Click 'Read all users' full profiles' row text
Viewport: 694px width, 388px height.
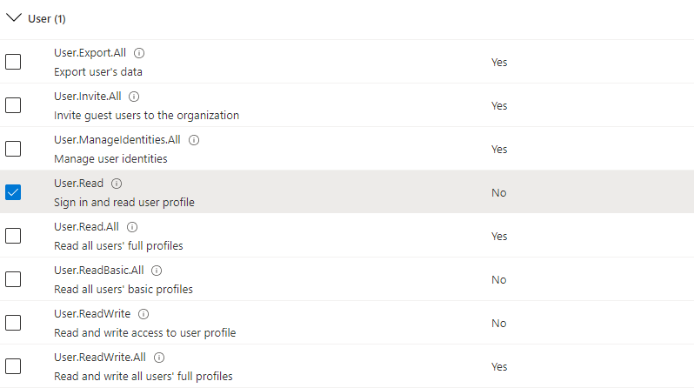[x=118, y=246]
